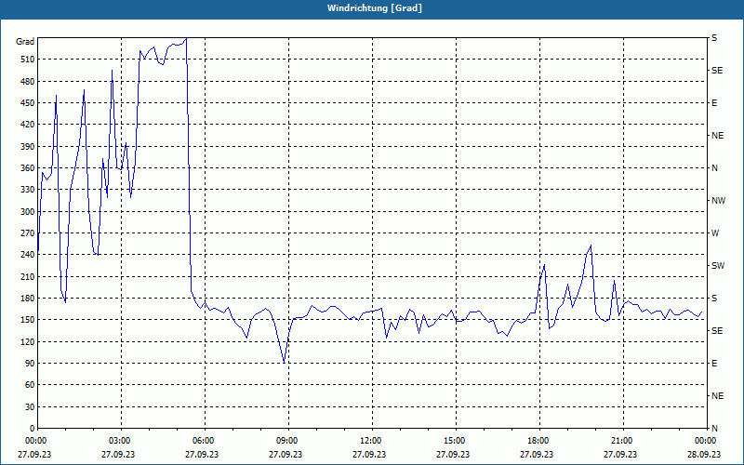744x465 pixels.
Task: Select the 21:00 time label
Action: [x=622, y=440]
